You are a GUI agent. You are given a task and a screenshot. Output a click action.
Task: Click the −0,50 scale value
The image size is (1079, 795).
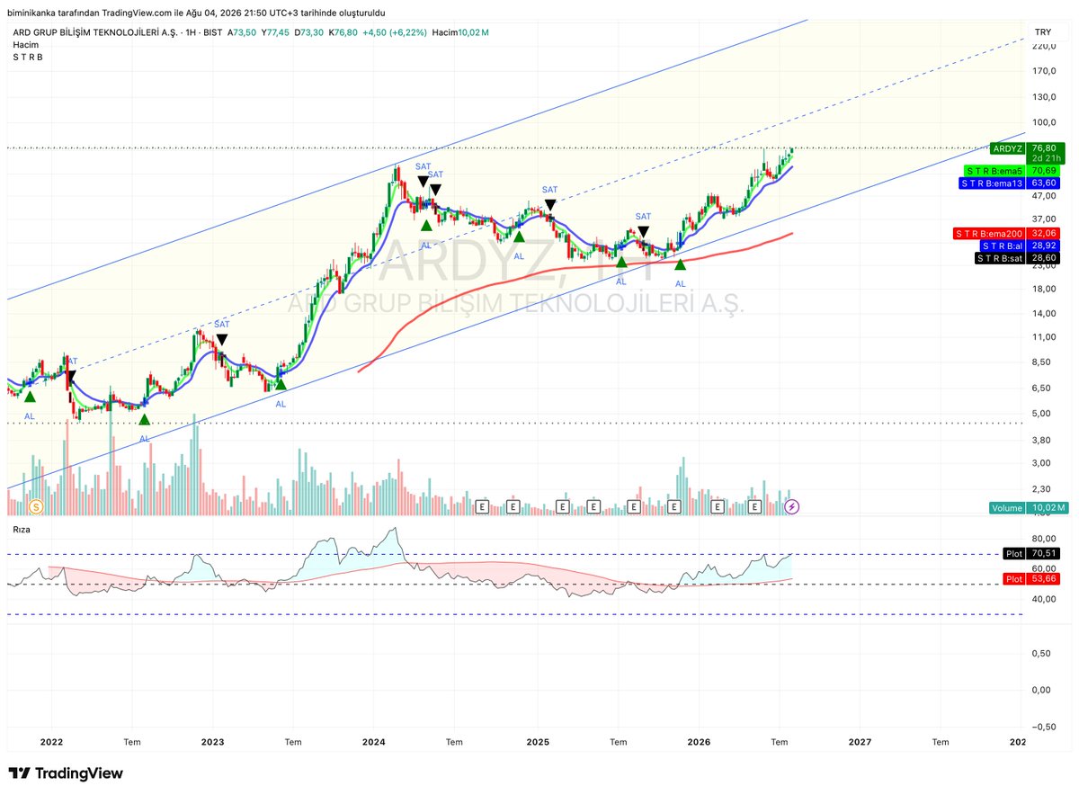pyautogui.click(x=1043, y=727)
